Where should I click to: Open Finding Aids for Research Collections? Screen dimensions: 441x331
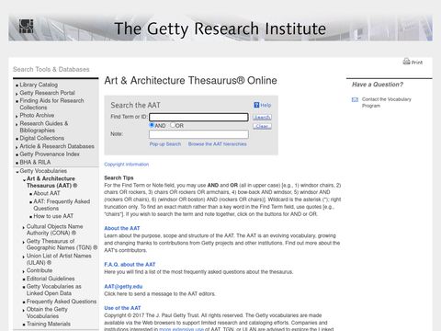click(x=51, y=104)
